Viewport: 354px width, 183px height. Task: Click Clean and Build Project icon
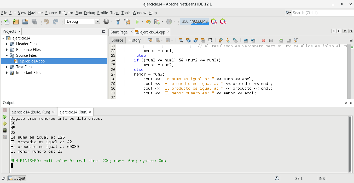[127, 22]
